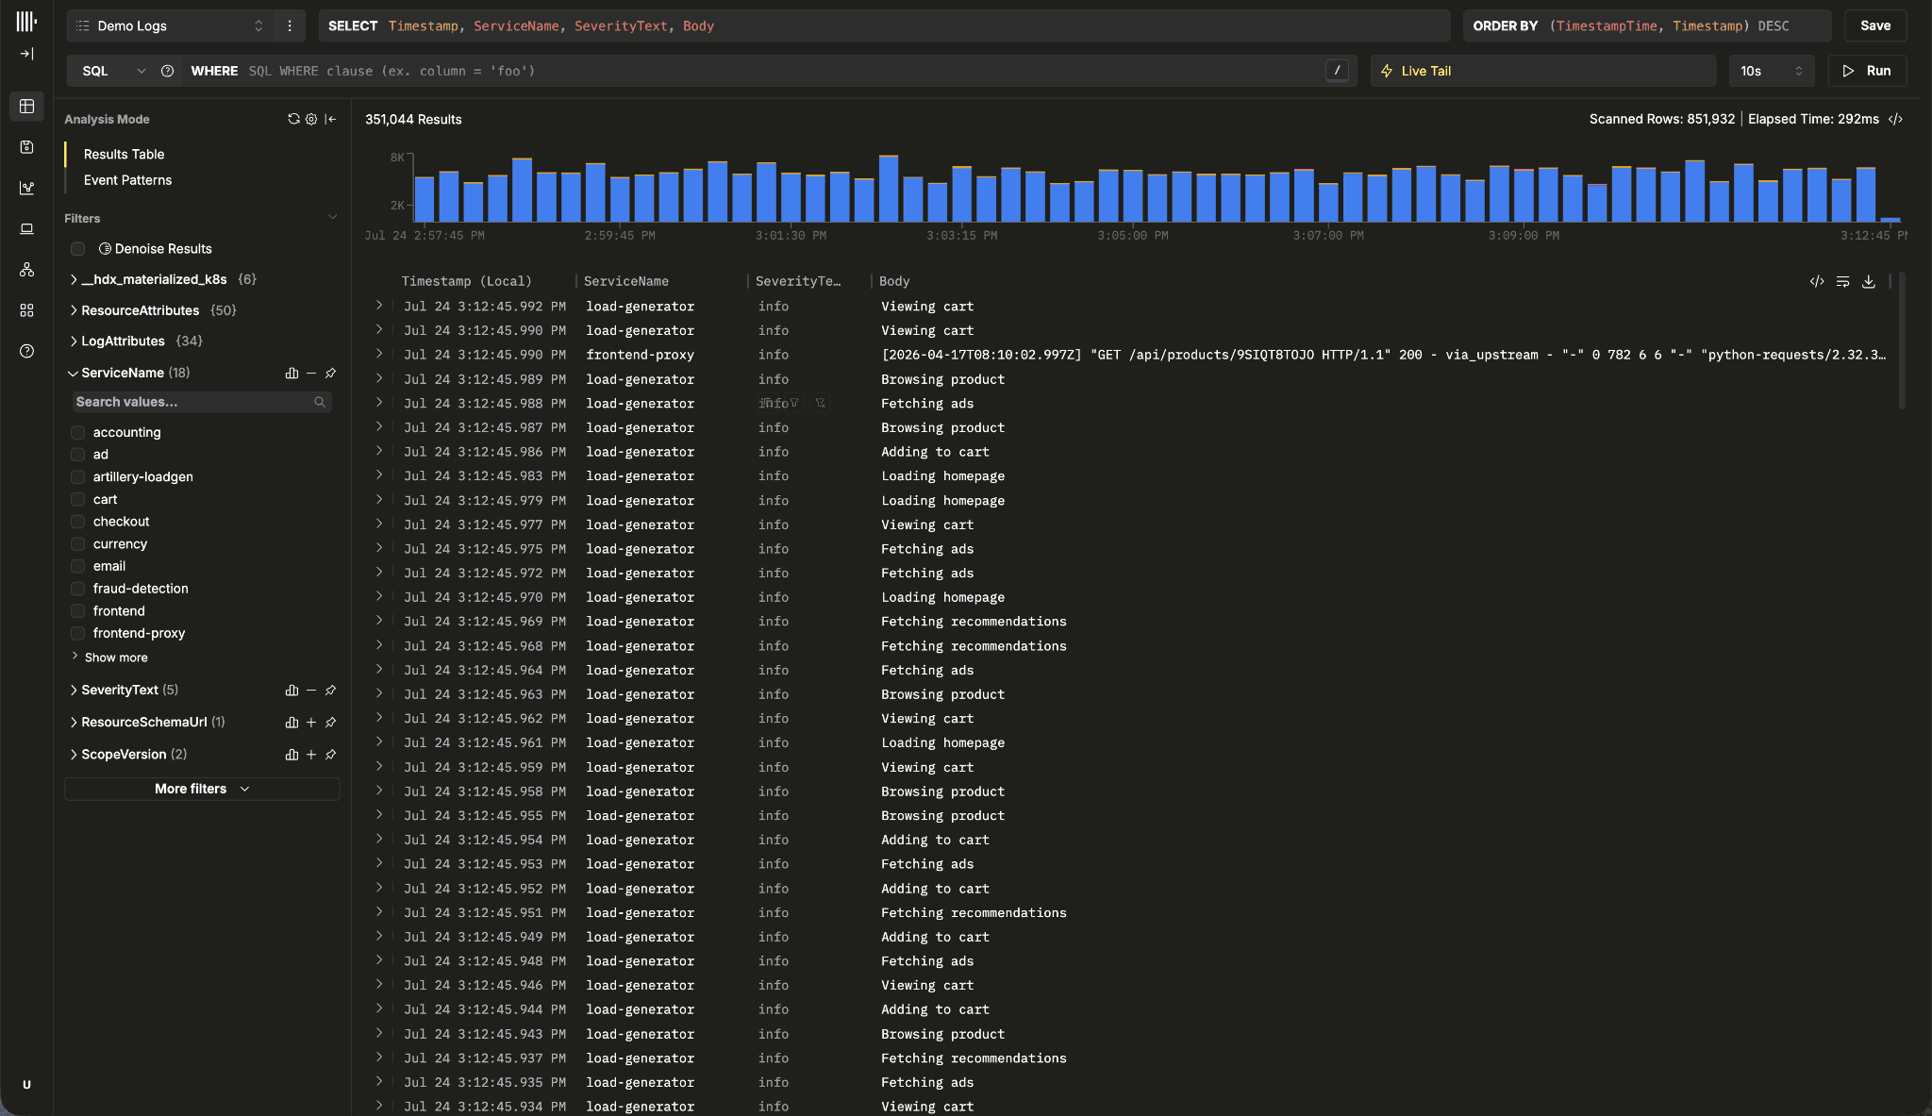Viewport: 1932px width, 1116px height.
Task: Show SeverityText distribution chart icon
Action: click(291, 691)
